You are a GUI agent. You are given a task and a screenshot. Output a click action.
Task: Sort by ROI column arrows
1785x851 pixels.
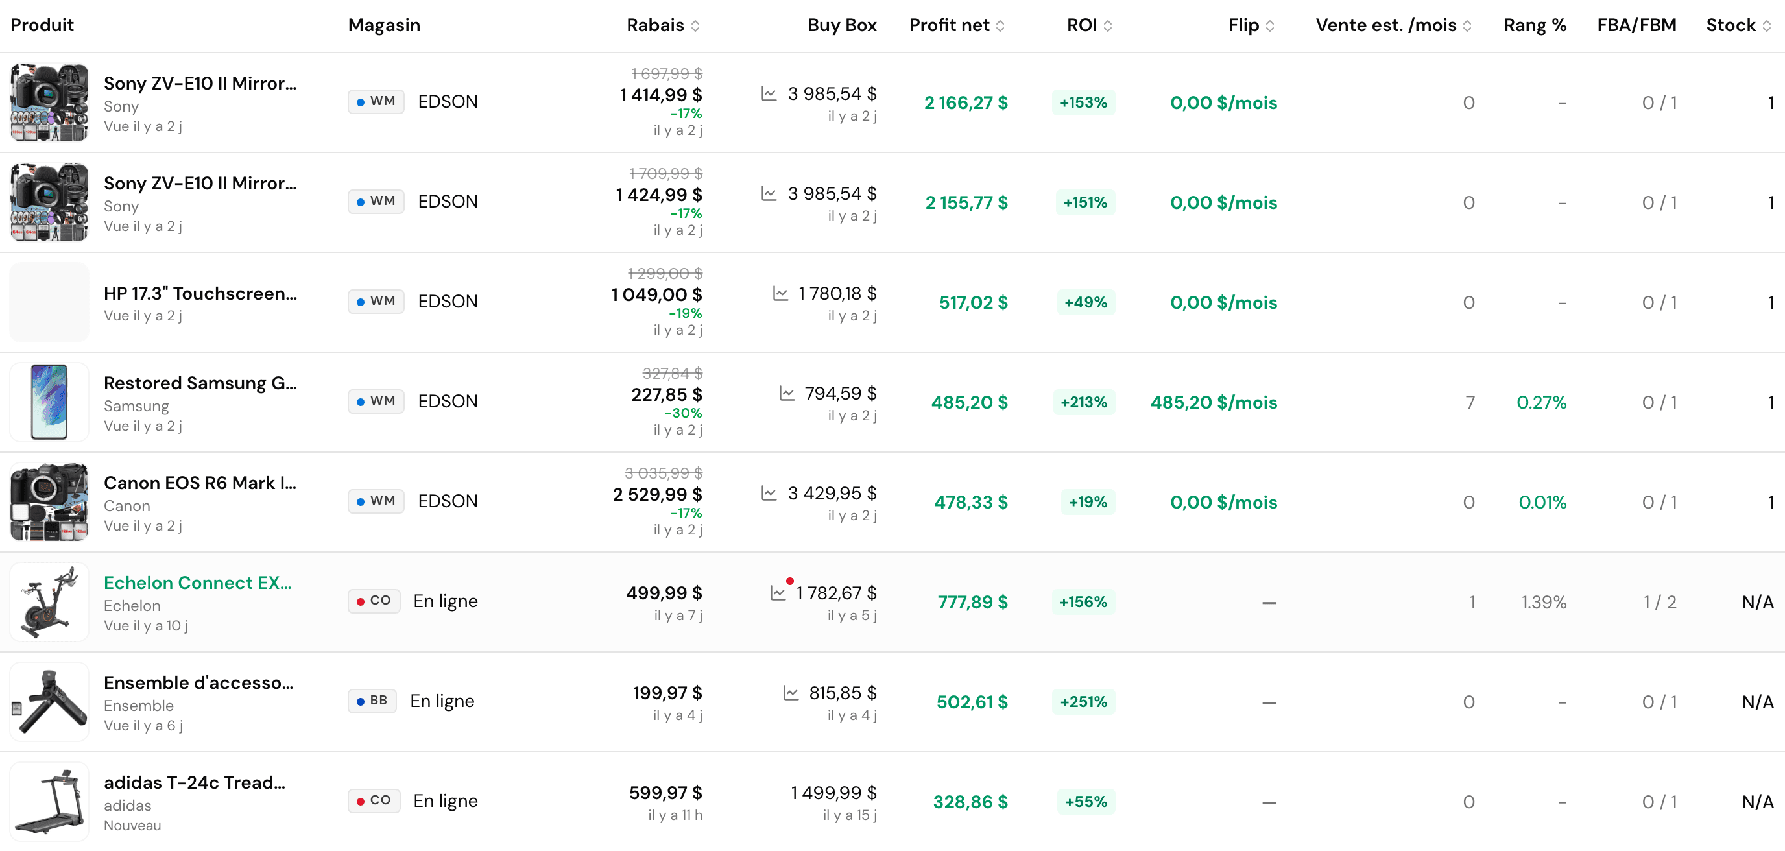(x=1107, y=26)
